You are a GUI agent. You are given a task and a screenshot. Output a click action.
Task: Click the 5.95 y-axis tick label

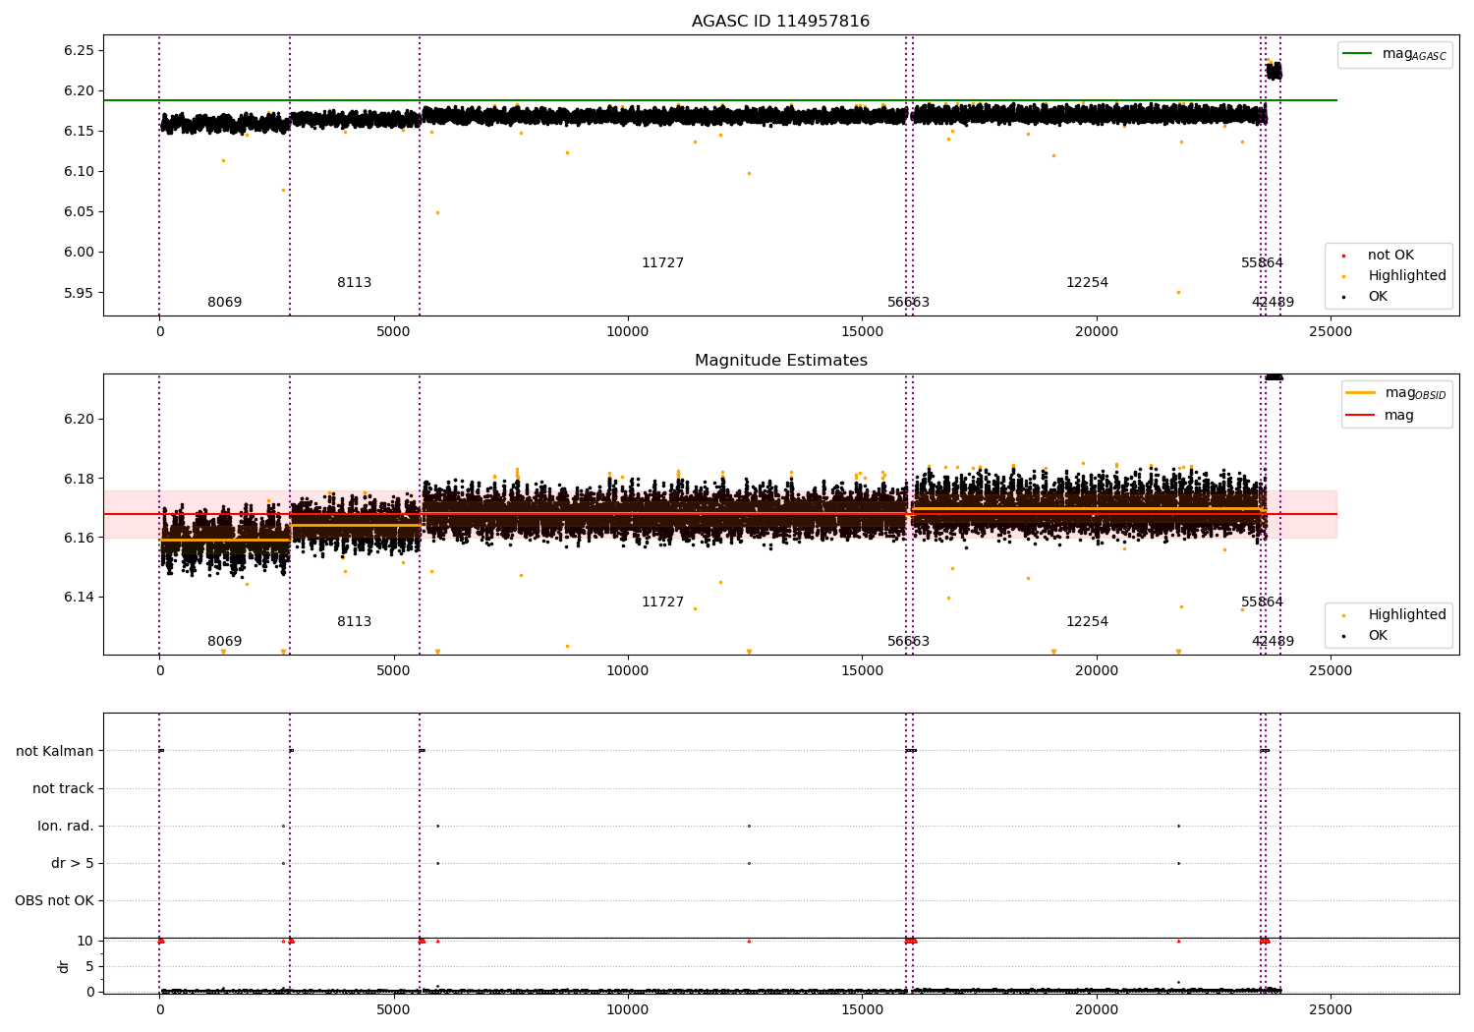click(x=79, y=293)
